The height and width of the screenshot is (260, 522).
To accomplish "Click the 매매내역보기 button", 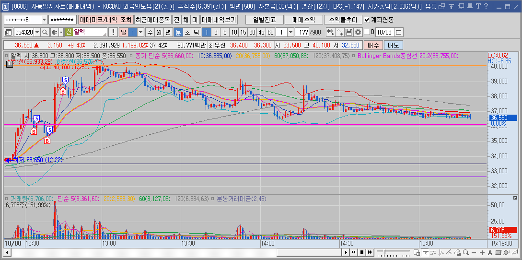I will coord(219,20).
